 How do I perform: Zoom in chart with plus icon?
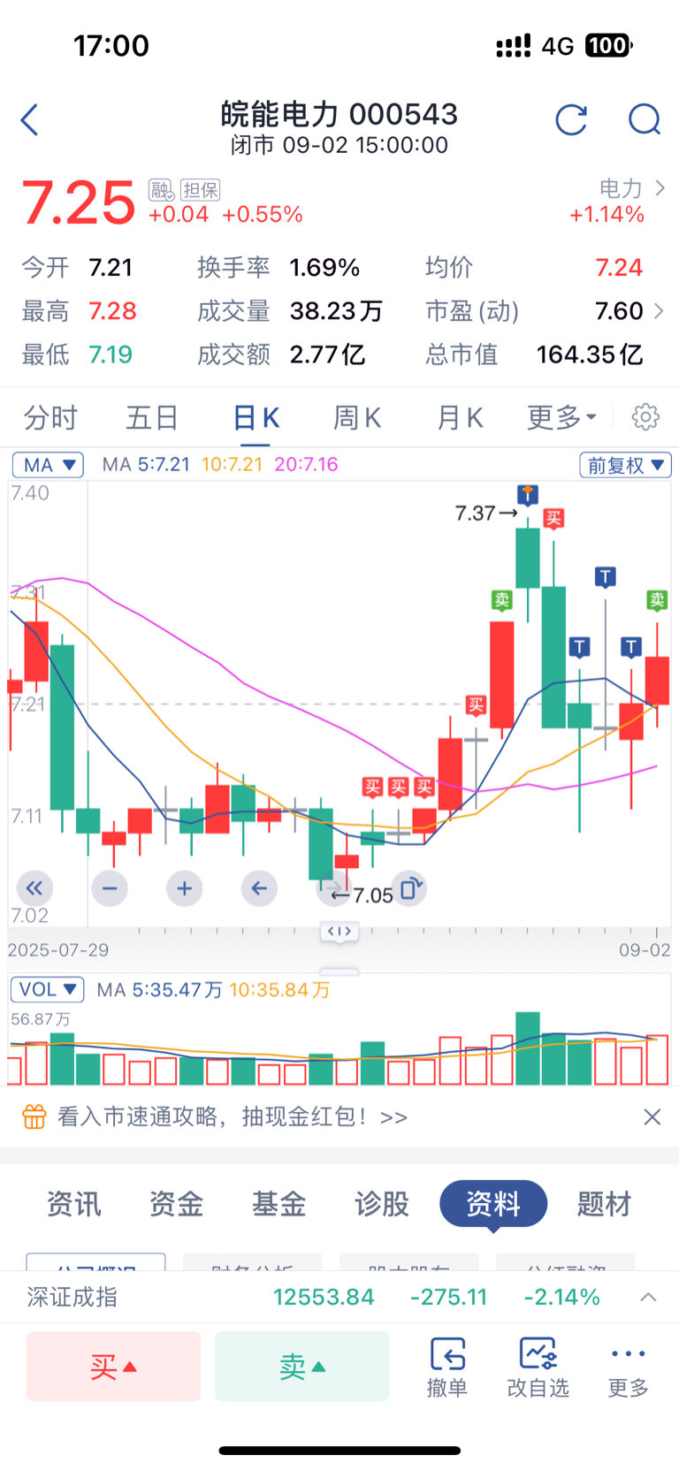tap(184, 887)
